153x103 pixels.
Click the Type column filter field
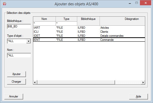click(x=66, y=23)
